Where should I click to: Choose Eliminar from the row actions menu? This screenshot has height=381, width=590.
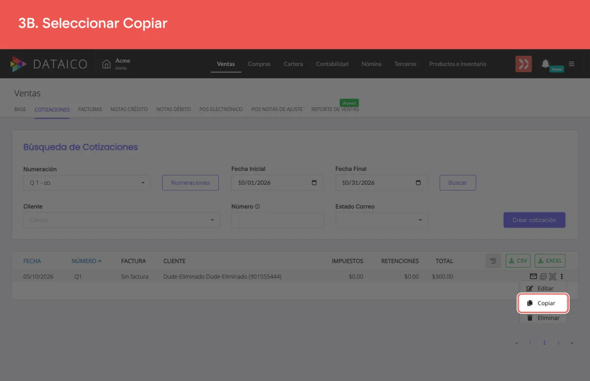click(x=543, y=318)
